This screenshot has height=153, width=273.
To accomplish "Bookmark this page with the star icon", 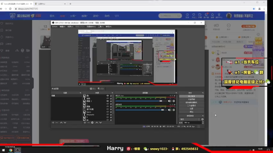I will (x=254, y=9).
